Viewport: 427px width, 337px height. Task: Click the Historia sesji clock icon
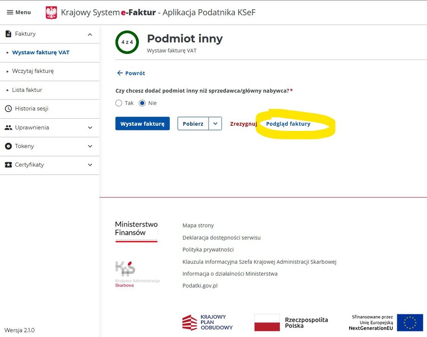(x=7, y=109)
